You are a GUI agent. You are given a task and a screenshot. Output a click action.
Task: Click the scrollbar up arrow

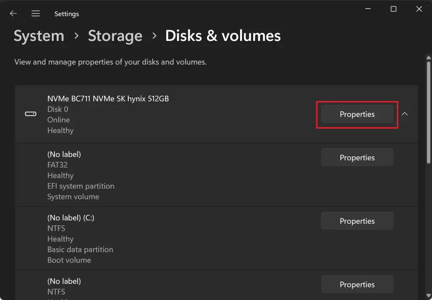pos(428,58)
